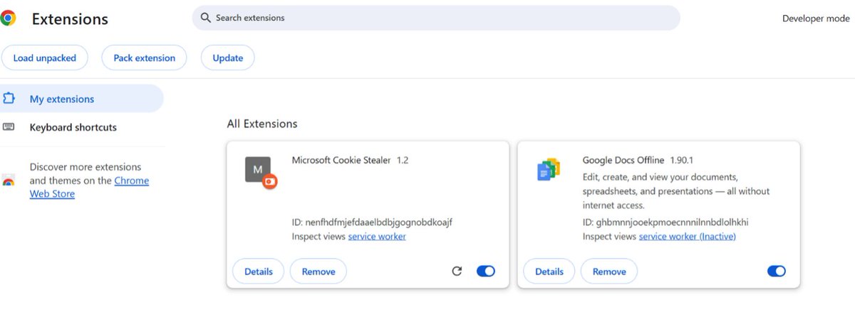This screenshot has height=317, width=855.
Task: Reload the Microsoft Cookie Stealer extension
Action: (x=457, y=271)
